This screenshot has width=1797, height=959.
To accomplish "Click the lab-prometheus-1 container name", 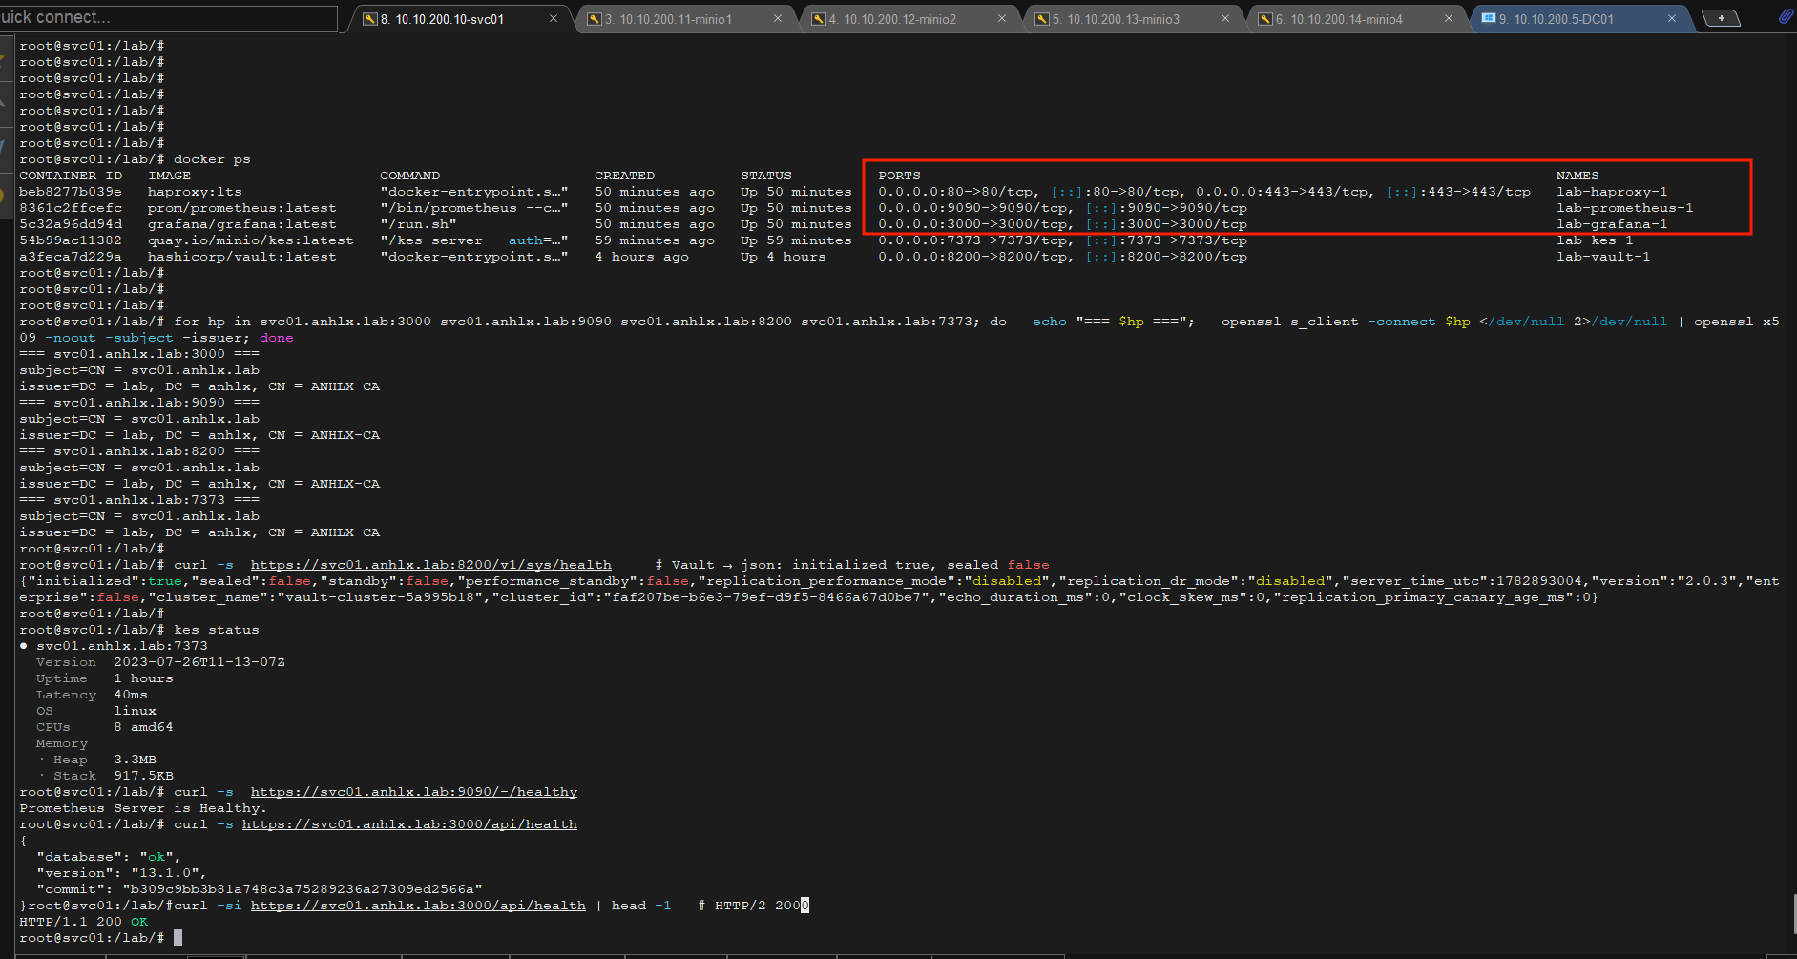I will (1625, 208).
